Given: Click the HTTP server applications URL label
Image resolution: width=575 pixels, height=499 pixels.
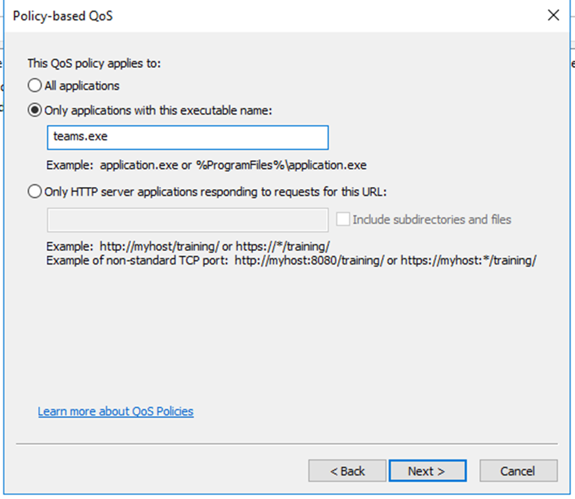Looking at the screenshot, I should tap(216, 192).
